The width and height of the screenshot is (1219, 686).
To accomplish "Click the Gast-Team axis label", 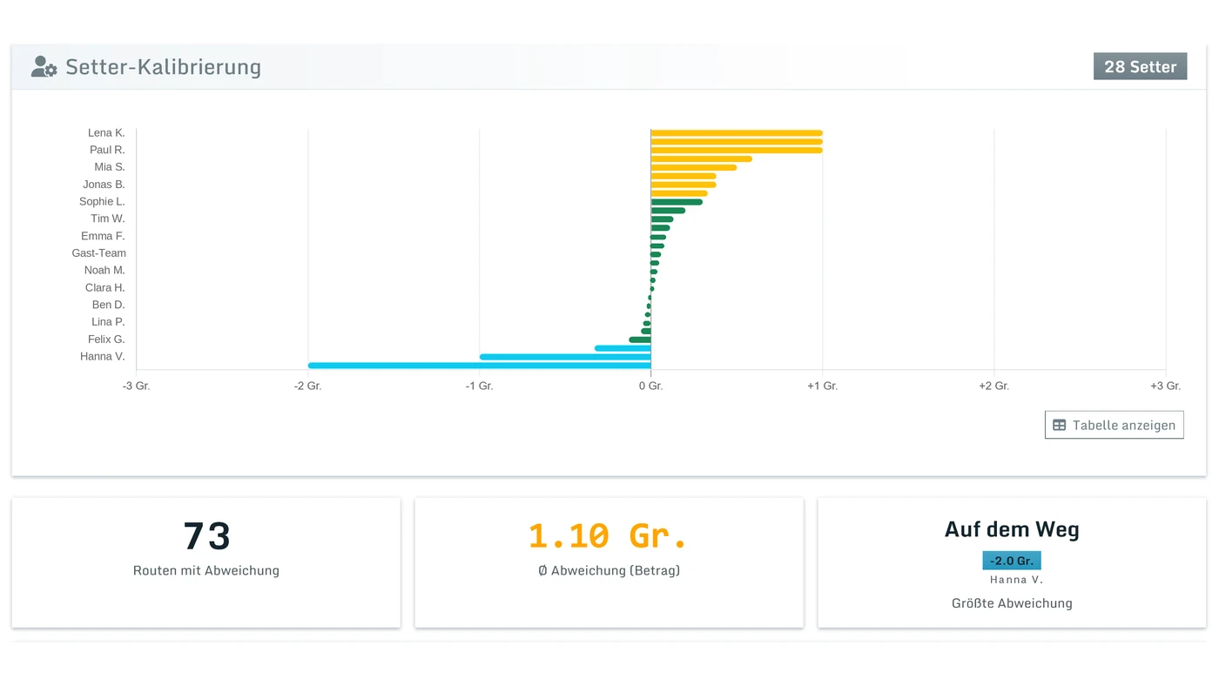I will point(98,253).
